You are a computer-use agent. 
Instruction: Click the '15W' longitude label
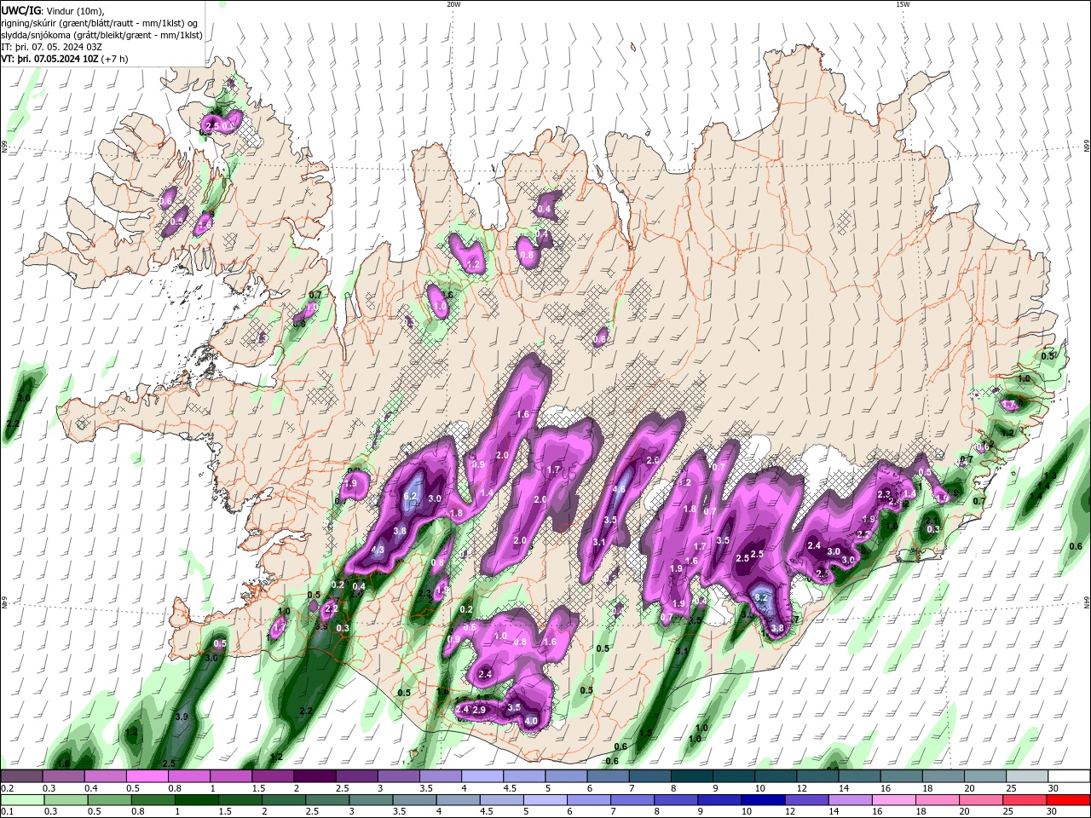pos(903,4)
